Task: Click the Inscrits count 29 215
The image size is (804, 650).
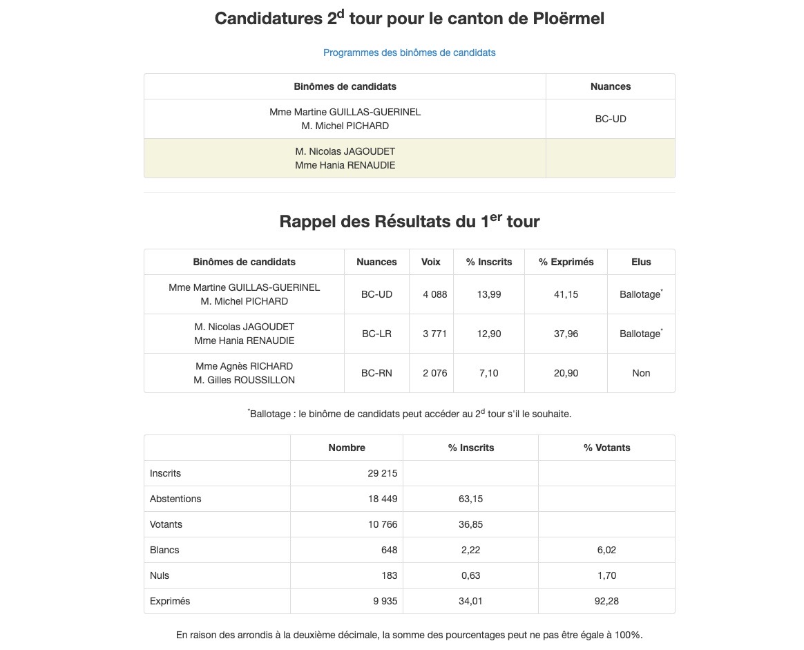Action: 382,473
